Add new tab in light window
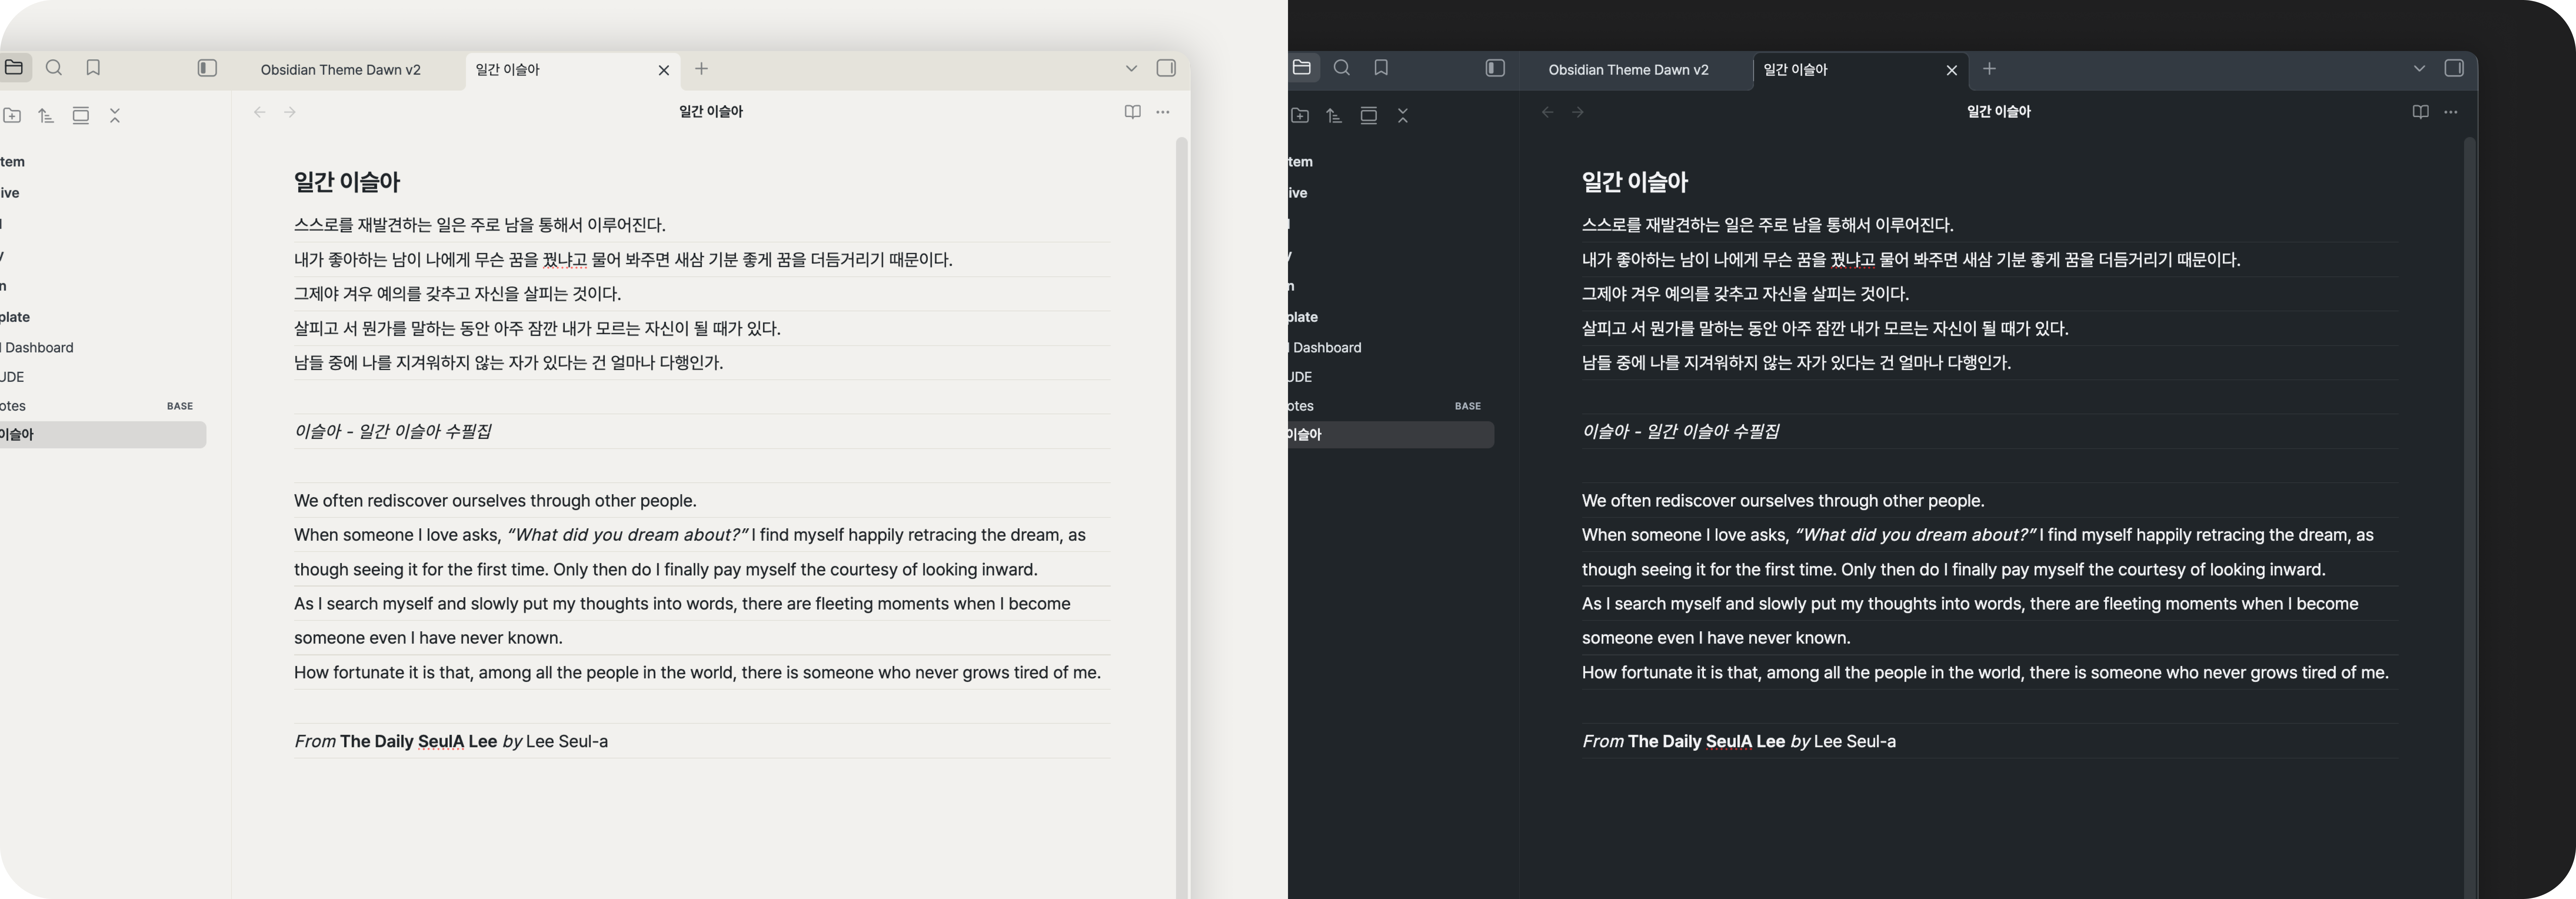Screen dimensions: 2576x899 click(x=701, y=69)
